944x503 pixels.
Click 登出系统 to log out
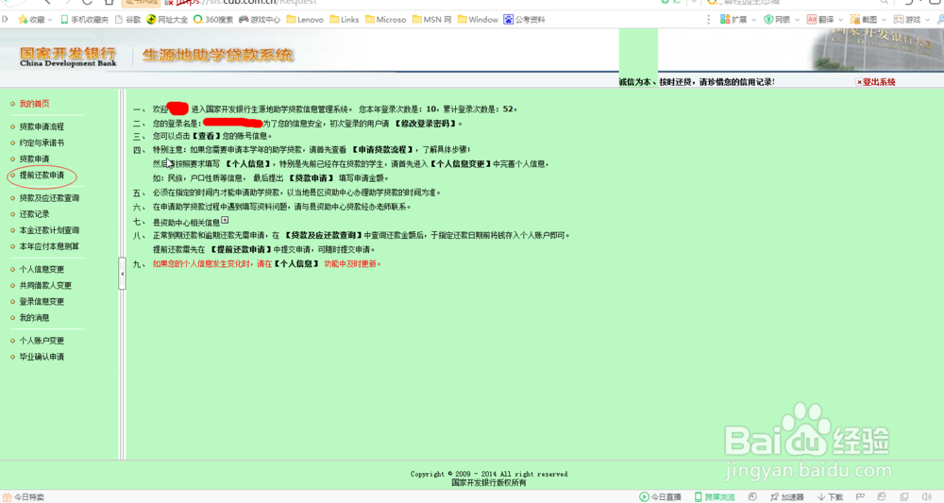pyautogui.click(x=876, y=82)
